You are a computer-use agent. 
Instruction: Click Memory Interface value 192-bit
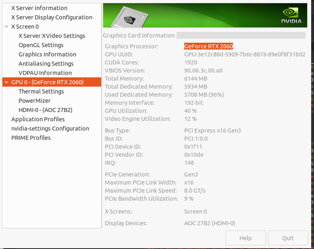click(x=193, y=103)
